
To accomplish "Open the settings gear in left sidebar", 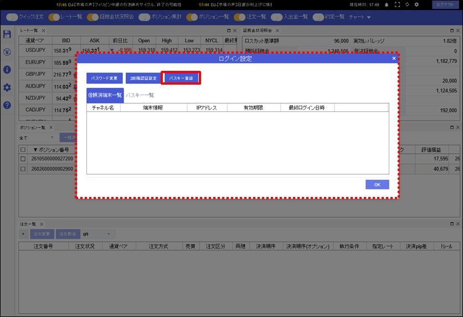I will [x=7, y=87].
